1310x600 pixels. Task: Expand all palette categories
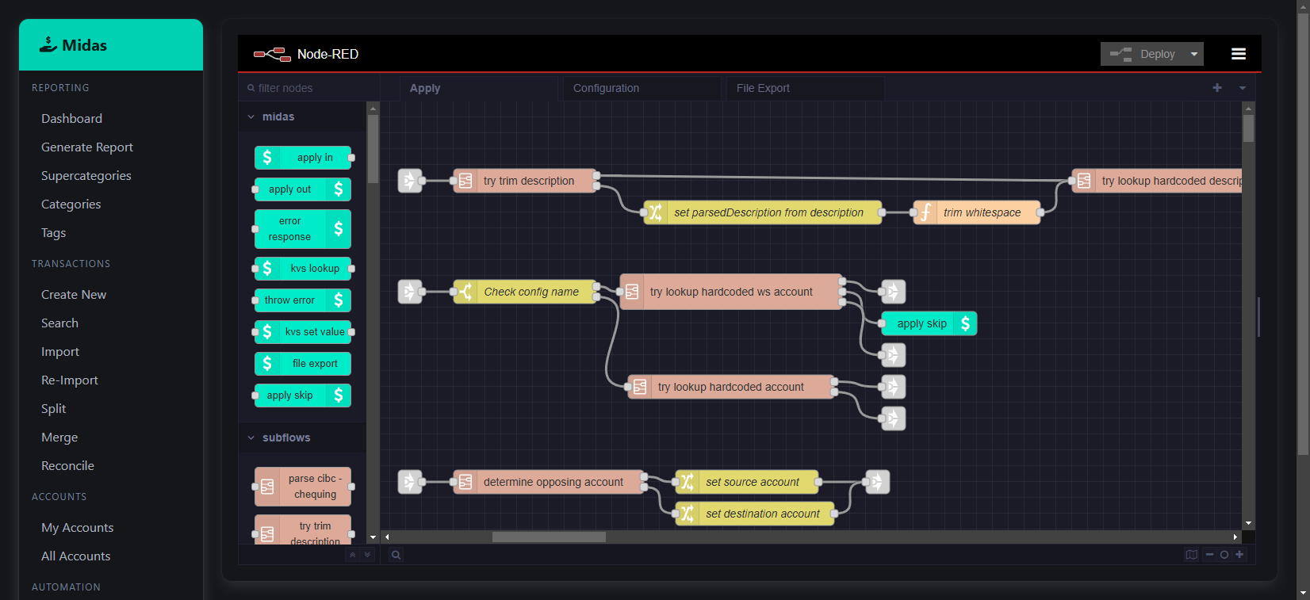point(367,555)
